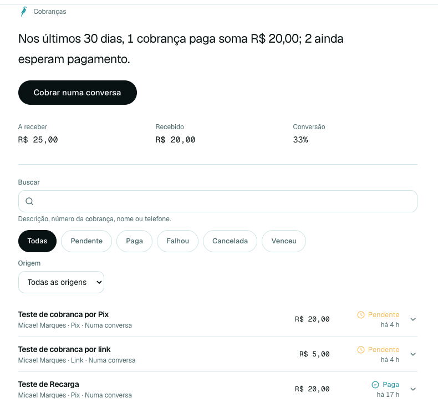Click the clock icon on the Pix row
The width and height of the screenshot is (438, 413).
(361, 315)
